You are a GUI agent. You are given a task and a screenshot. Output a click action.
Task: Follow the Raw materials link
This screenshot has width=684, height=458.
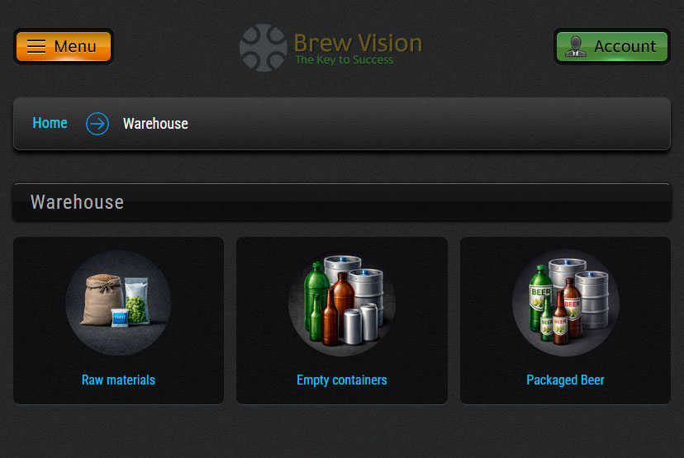pos(118,380)
